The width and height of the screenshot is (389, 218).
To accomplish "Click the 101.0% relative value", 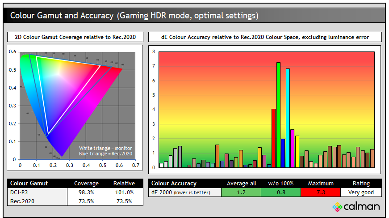I will (x=124, y=192).
